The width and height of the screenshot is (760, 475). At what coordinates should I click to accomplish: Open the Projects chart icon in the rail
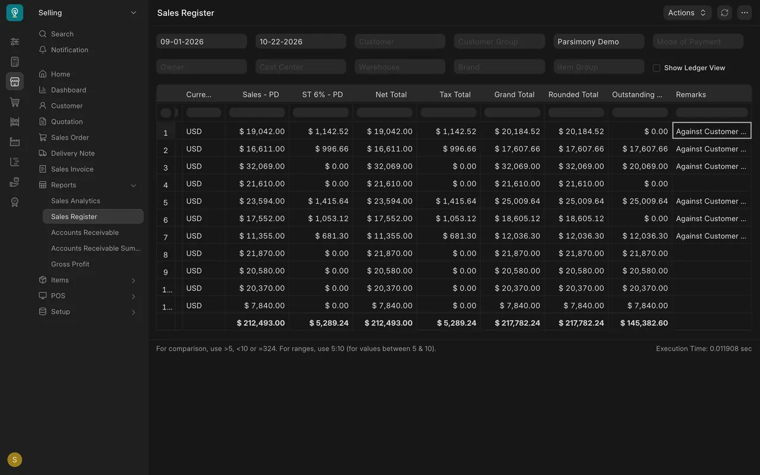(x=15, y=161)
